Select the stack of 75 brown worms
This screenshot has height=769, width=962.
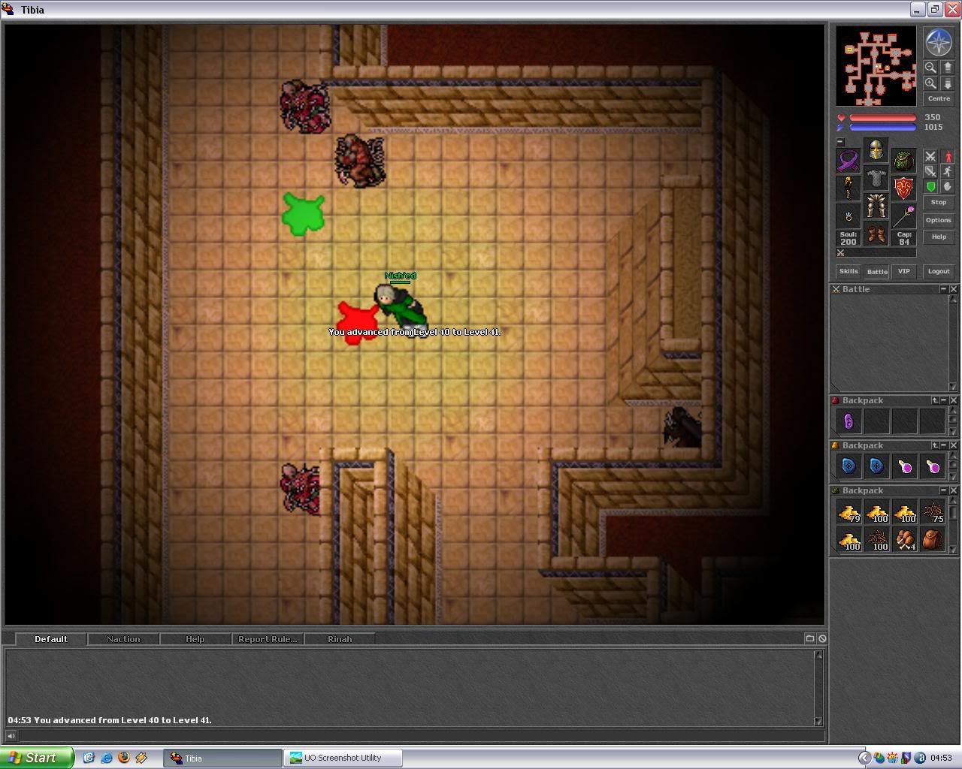point(932,512)
